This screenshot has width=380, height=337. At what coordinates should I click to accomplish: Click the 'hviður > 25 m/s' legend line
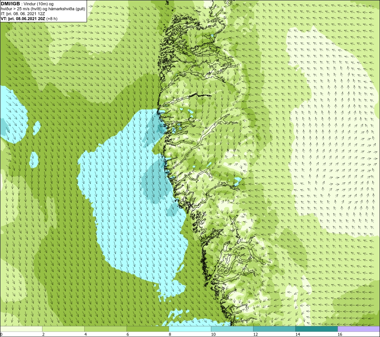pyautogui.click(x=43, y=9)
